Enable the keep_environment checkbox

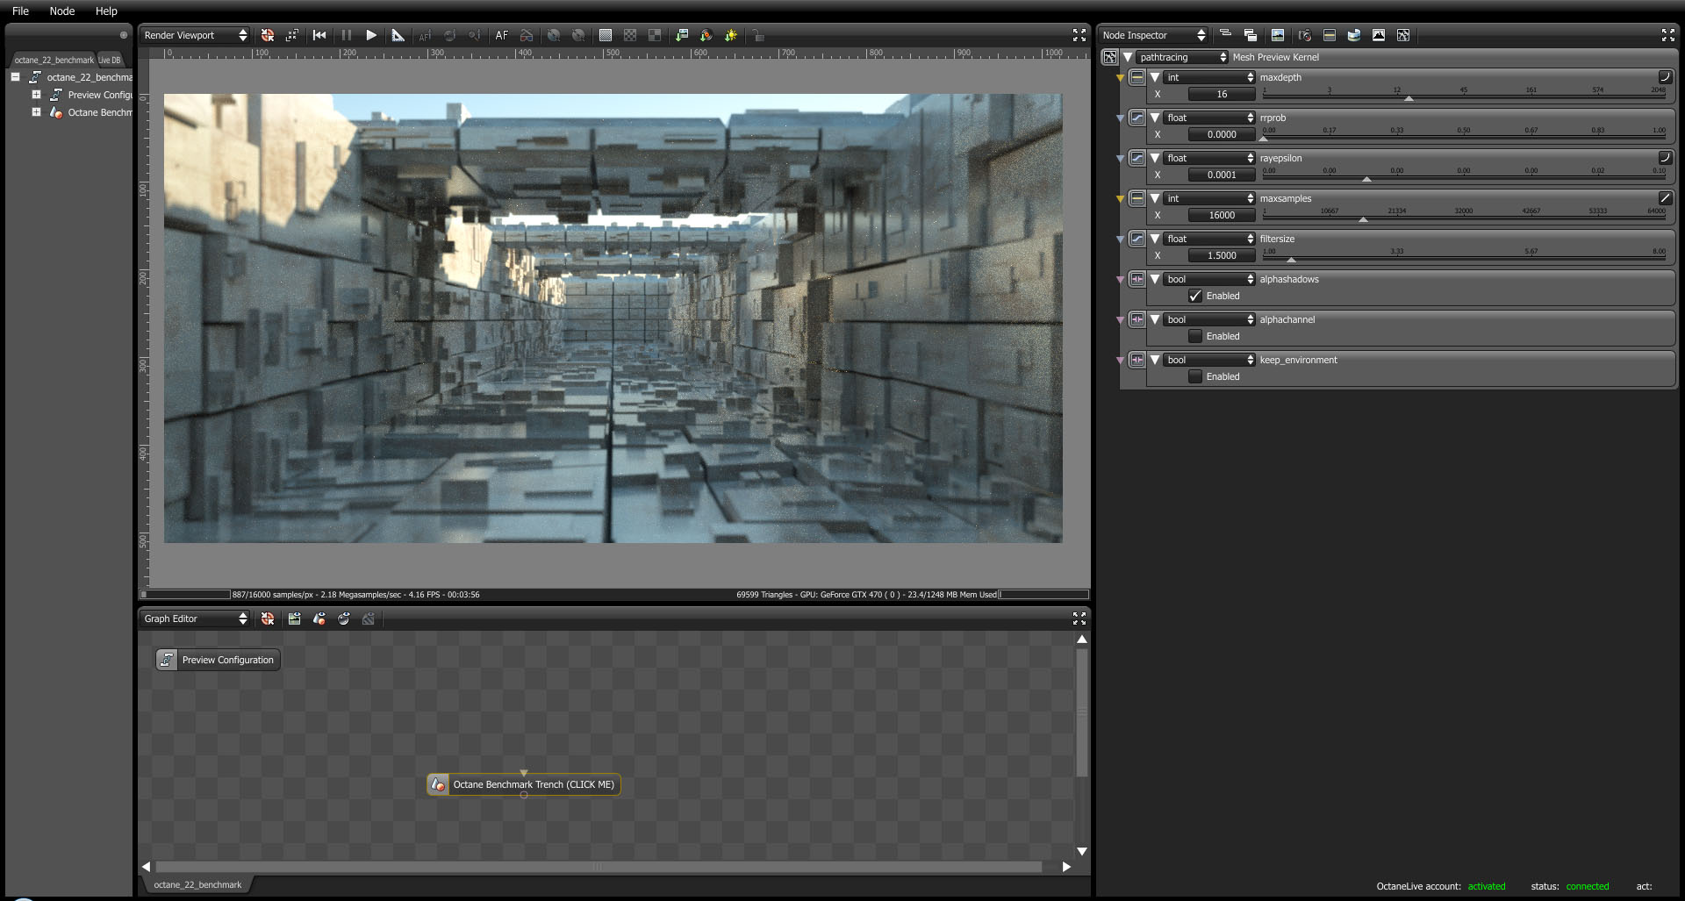[1195, 376]
